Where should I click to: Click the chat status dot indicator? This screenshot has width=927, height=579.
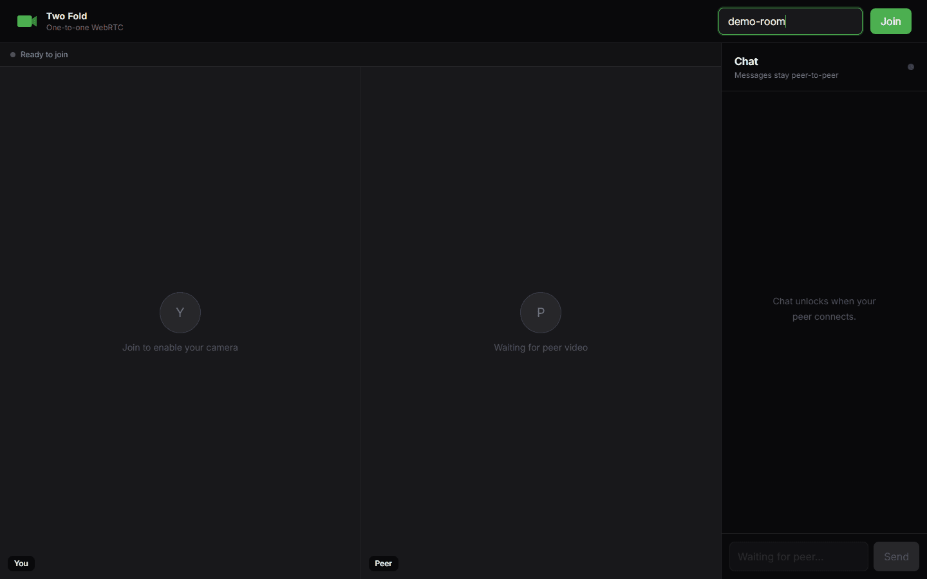pos(911,67)
